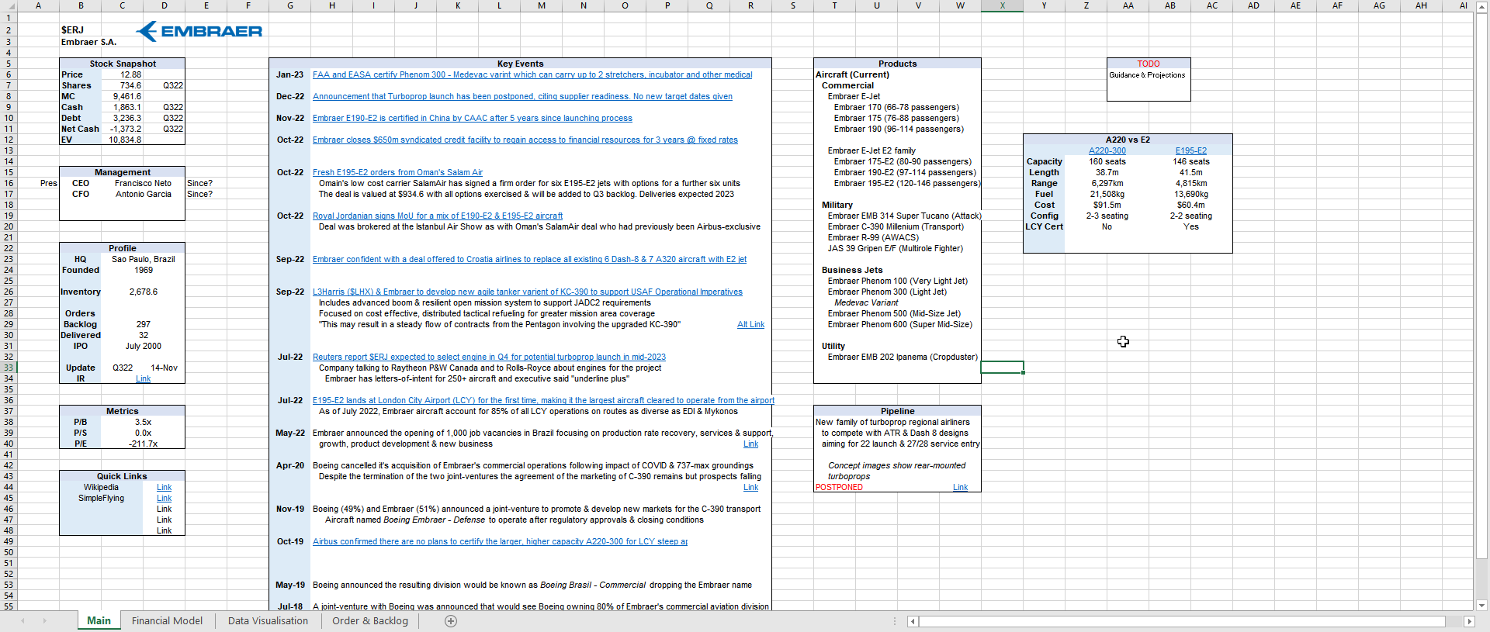Select row 12 header
The width and height of the screenshot is (1490, 632).
tap(9, 140)
